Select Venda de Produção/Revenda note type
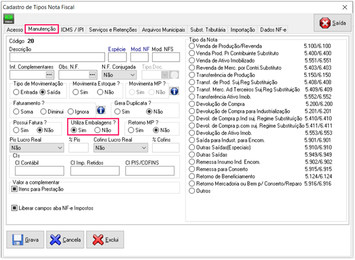Viewport: 355px width, 260px height. 192,47
